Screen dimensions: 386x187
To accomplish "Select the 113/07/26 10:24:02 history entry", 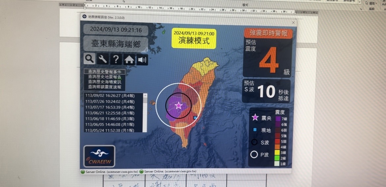I will (110, 101).
